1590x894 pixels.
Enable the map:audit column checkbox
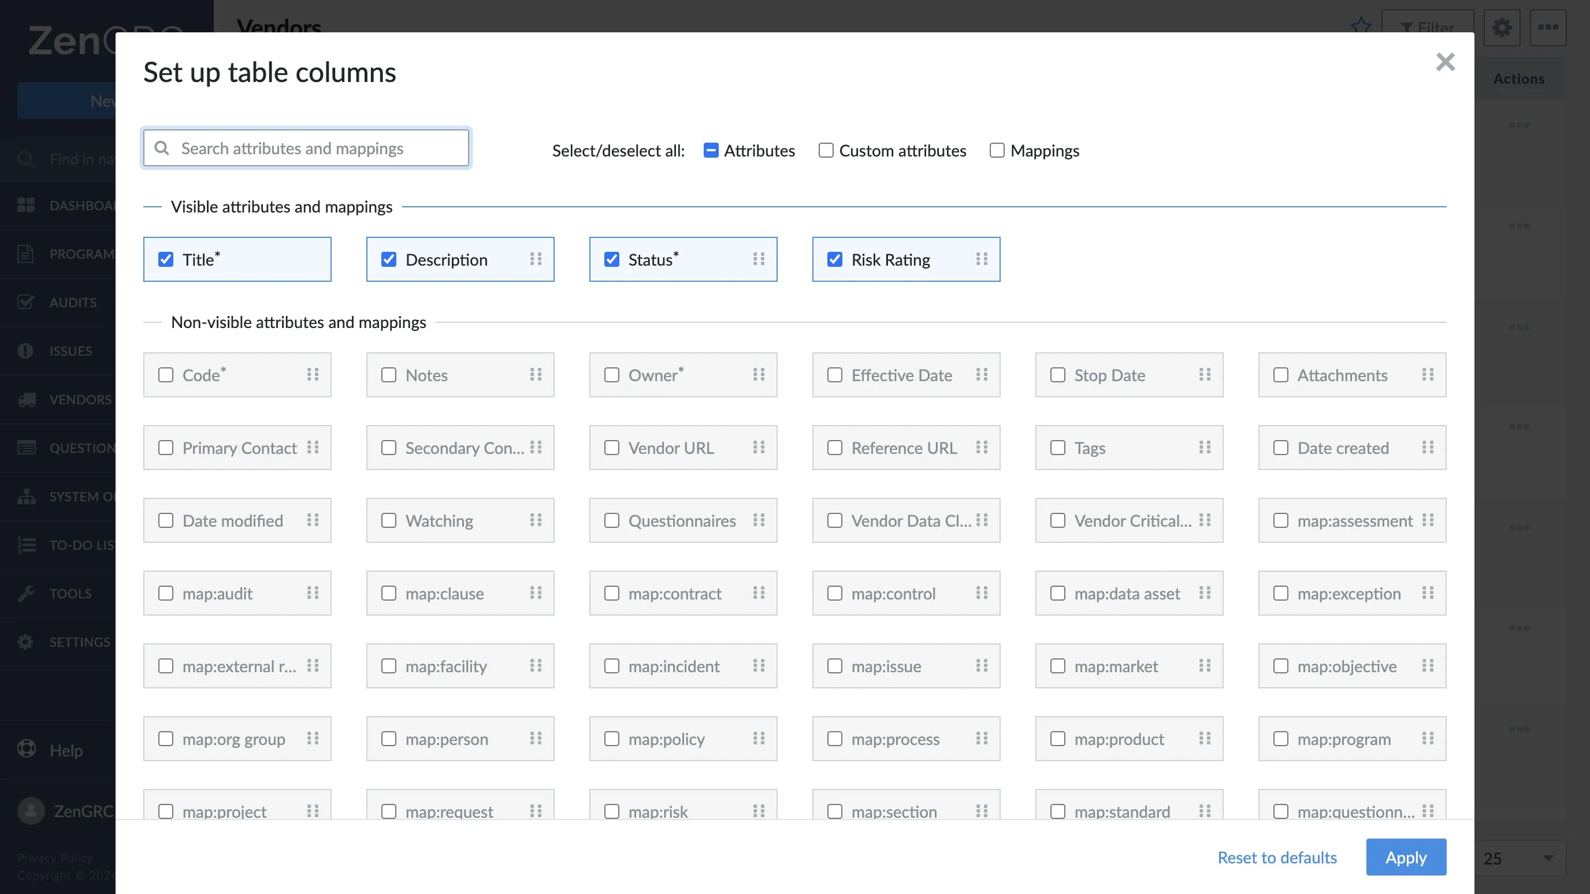[165, 593]
